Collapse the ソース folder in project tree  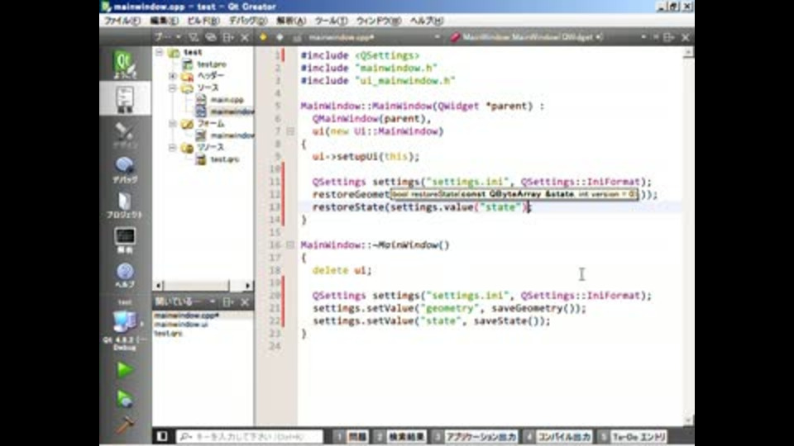(173, 88)
